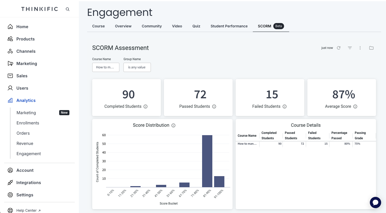Go to the Enrollments analytics page
The width and height of the screenshot is (386, 213).
pyautogui.click(x=28, y=123)
